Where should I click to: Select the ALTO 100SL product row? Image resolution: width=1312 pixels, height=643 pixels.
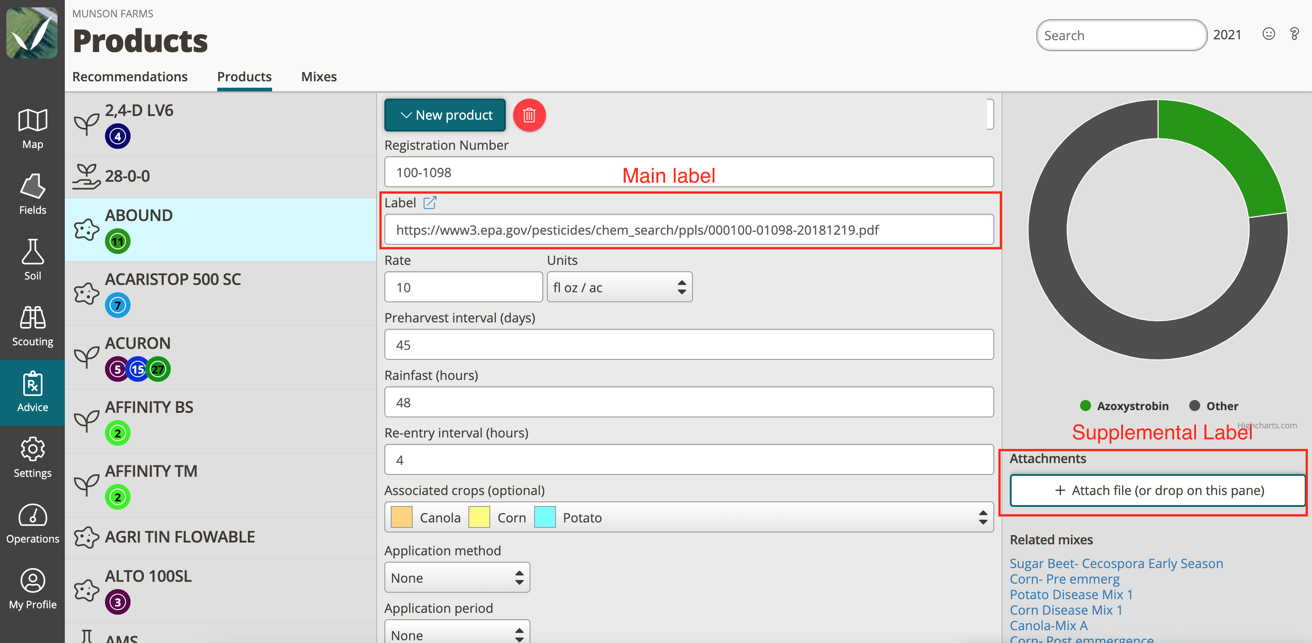click(x=220, y=591)
